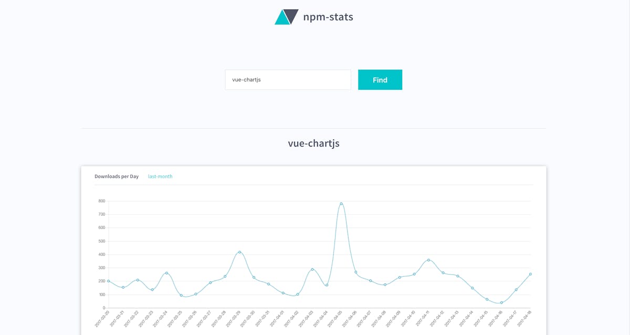
Task: Select the first data point on 2017-03-20
Action: pos(109,281)
